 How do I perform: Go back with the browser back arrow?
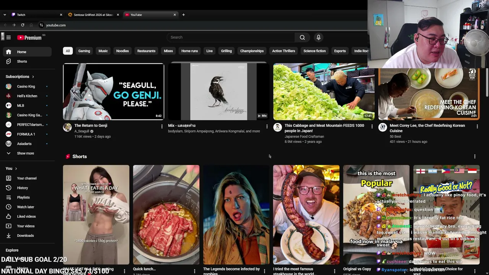point(5,25)
